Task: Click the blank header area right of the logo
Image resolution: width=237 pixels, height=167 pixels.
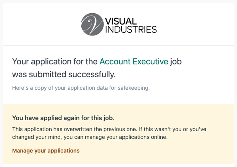Action: [x=196, y=24]
